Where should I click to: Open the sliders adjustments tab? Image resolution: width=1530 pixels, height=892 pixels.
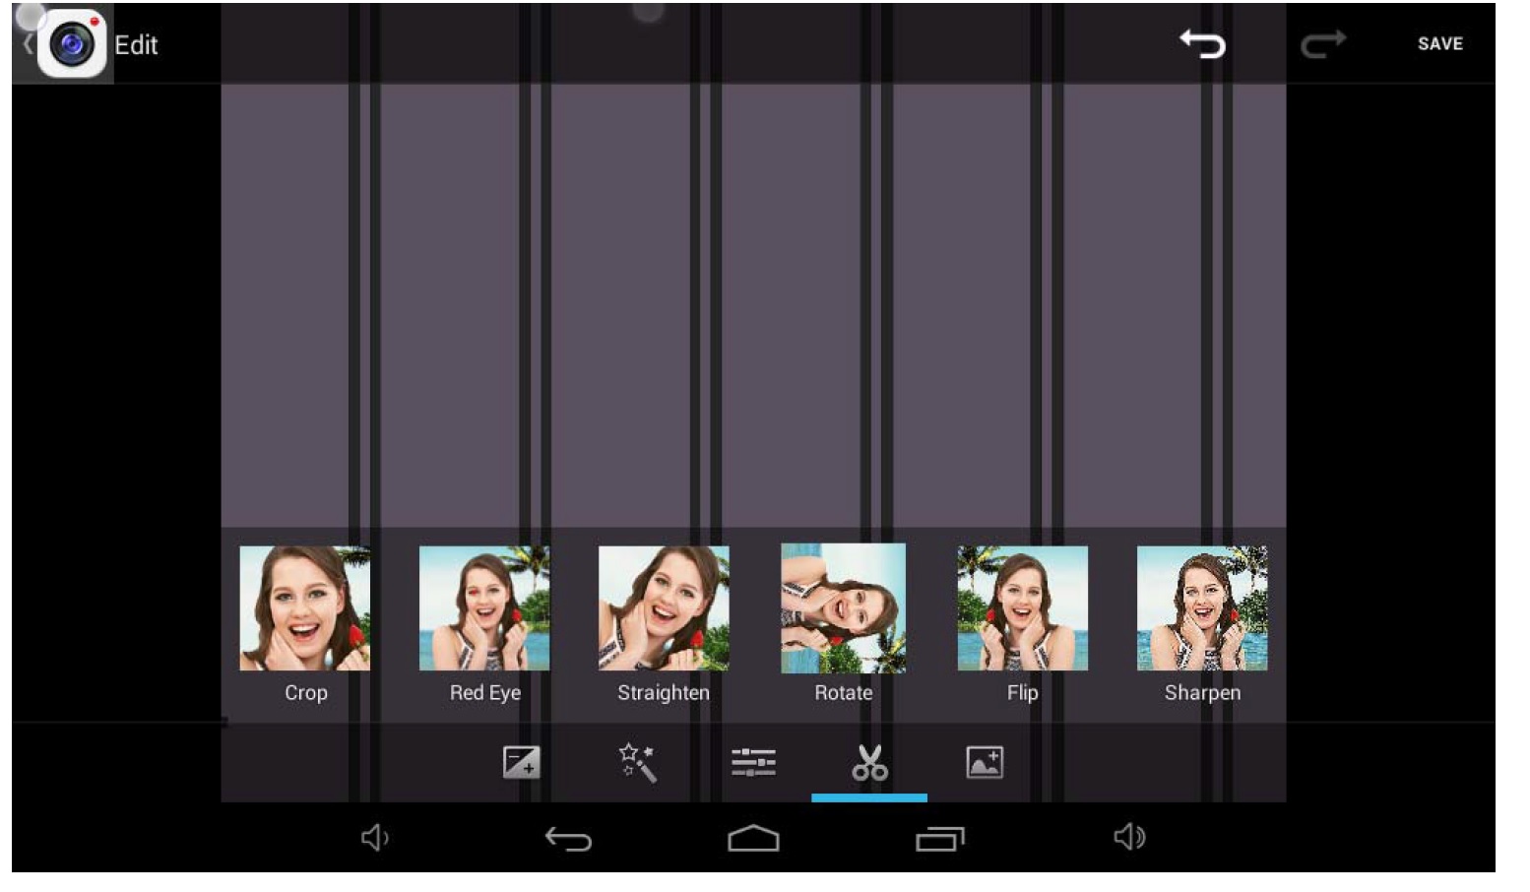tap(753, 762)
